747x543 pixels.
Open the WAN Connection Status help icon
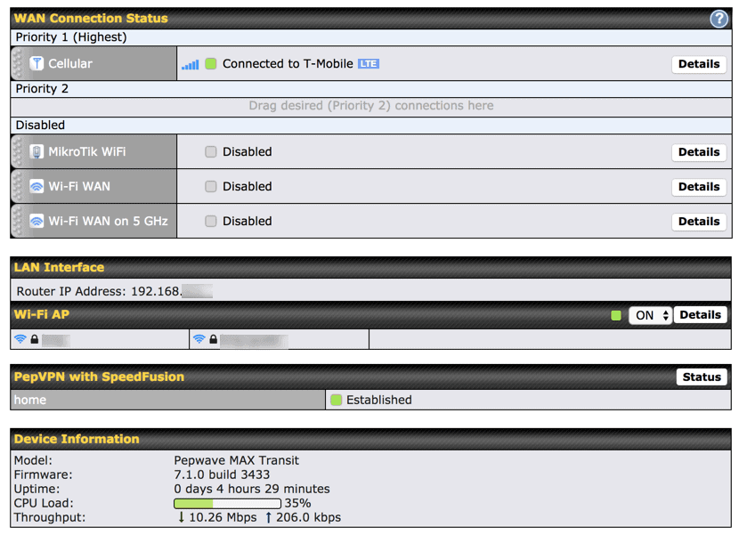[719, 19]
